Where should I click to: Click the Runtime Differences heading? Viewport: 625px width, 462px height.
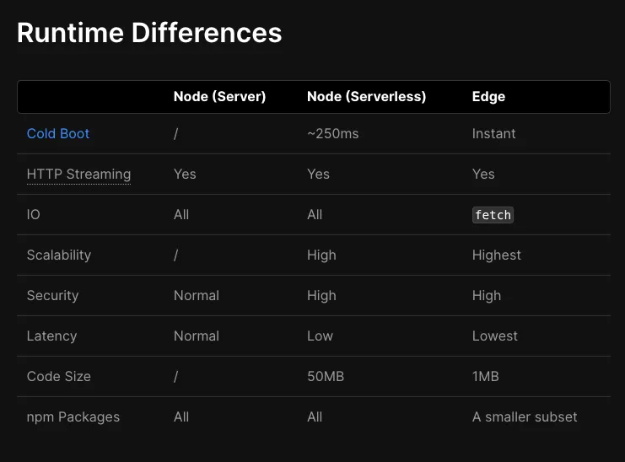coord(149,33)
